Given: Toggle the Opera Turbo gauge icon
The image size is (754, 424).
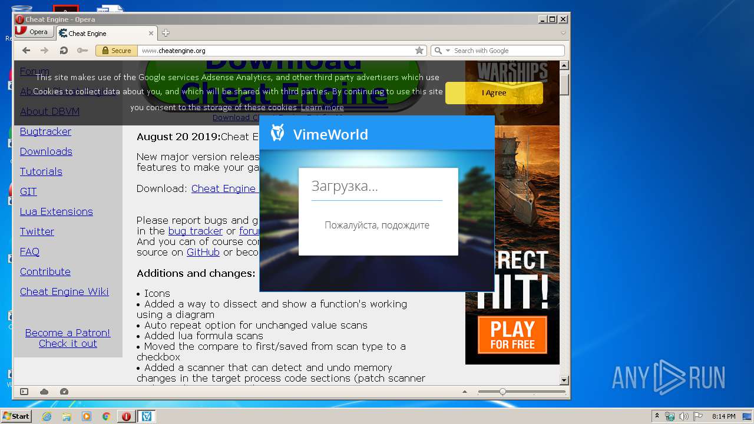Looking at the screenshot, I should coord(64,392).
